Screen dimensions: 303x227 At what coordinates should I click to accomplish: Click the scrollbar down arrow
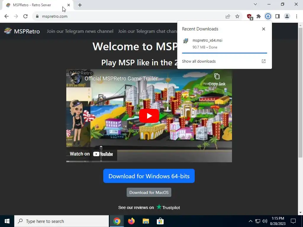click(300, 213)
